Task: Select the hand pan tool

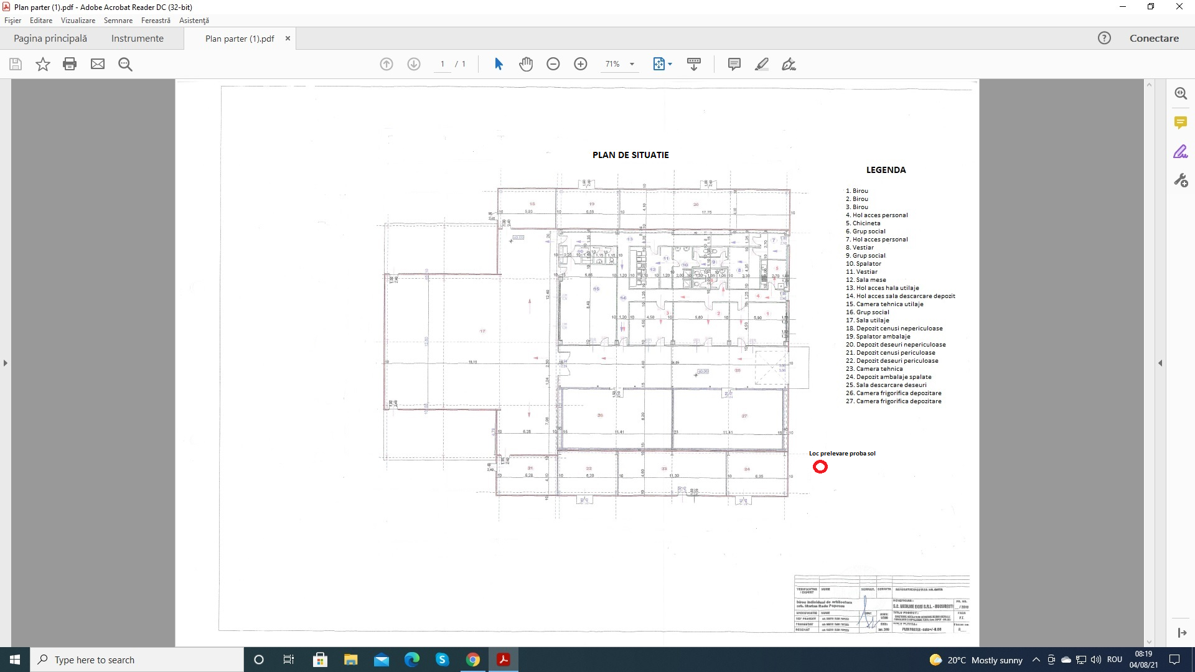Action: click(526, 64)
